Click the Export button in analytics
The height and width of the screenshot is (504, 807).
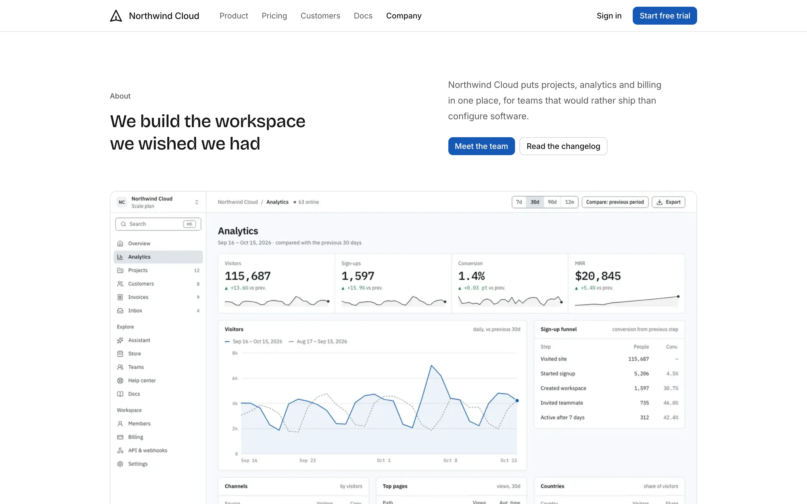click(x=668, y=202)
